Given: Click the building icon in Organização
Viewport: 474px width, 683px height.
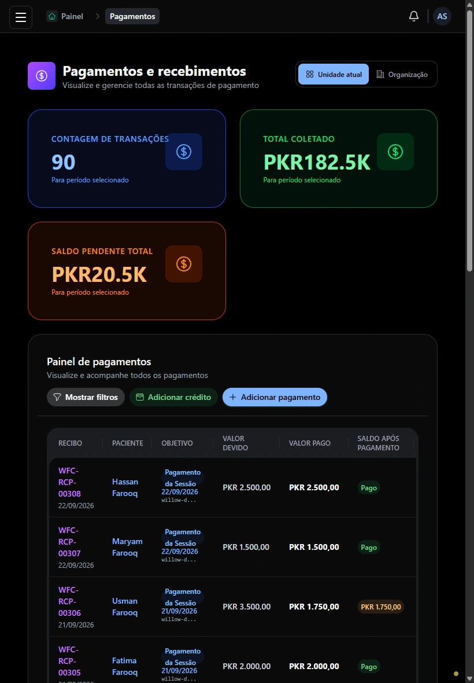Looking at the screenshot, I should [380, 75].
